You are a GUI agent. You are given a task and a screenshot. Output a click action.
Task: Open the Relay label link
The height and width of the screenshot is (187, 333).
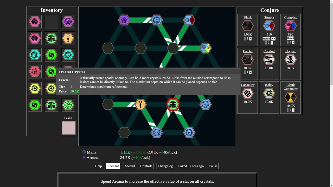[269, 85]
